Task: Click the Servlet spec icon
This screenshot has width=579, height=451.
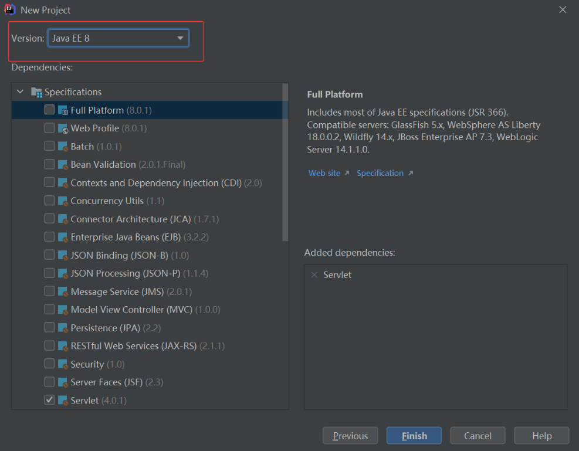Action: tap(63, 400)
